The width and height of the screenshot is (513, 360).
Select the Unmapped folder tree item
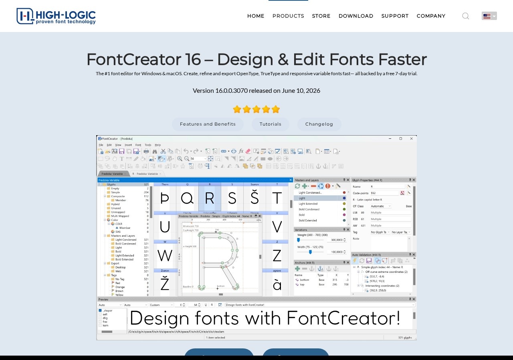point(118,212)
